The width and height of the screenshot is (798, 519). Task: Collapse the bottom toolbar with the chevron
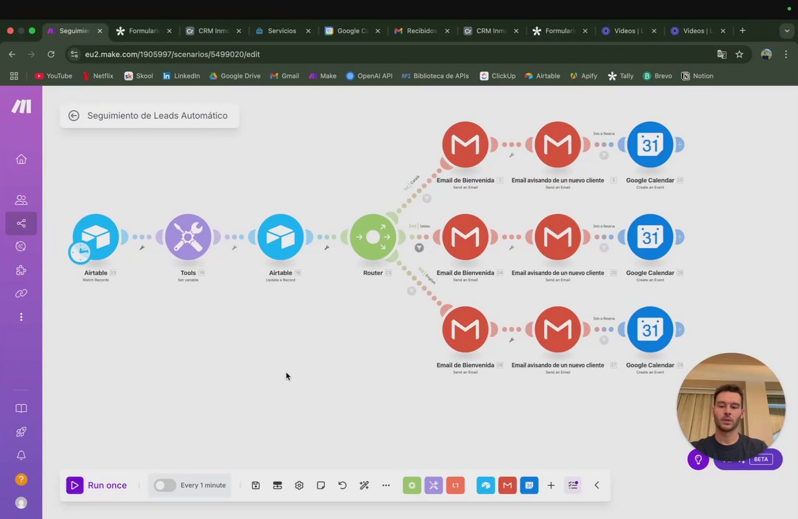[597, 485]
